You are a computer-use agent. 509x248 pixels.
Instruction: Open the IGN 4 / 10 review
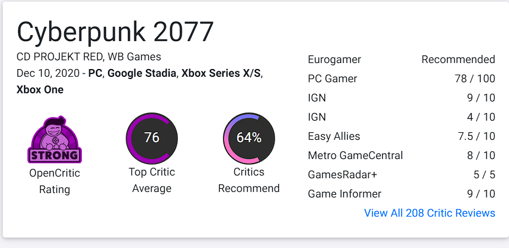tap(401, 117)
